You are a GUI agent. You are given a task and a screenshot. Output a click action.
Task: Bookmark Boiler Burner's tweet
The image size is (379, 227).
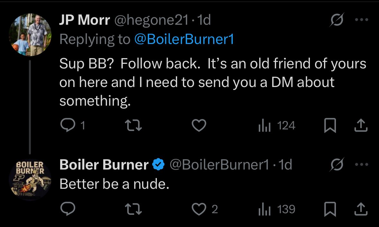[x=330, y=209]
